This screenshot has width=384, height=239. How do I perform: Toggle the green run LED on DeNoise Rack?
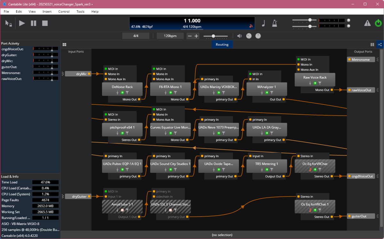tap(122, 93)
